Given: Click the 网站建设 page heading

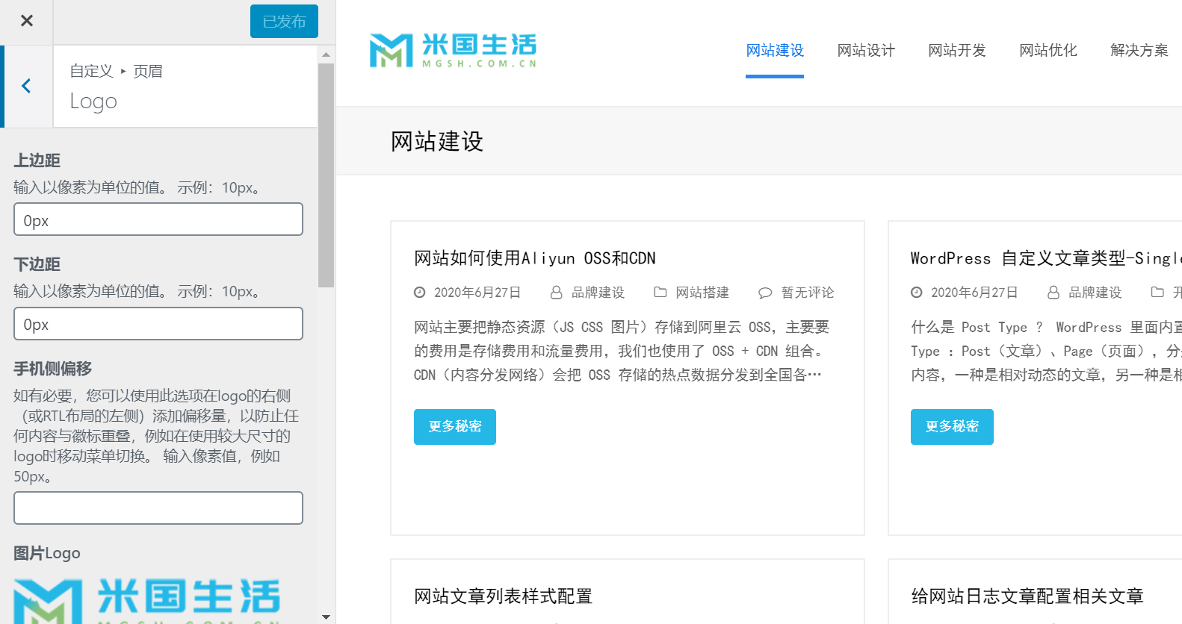Looking at the screenshot, I should point(437,141).
